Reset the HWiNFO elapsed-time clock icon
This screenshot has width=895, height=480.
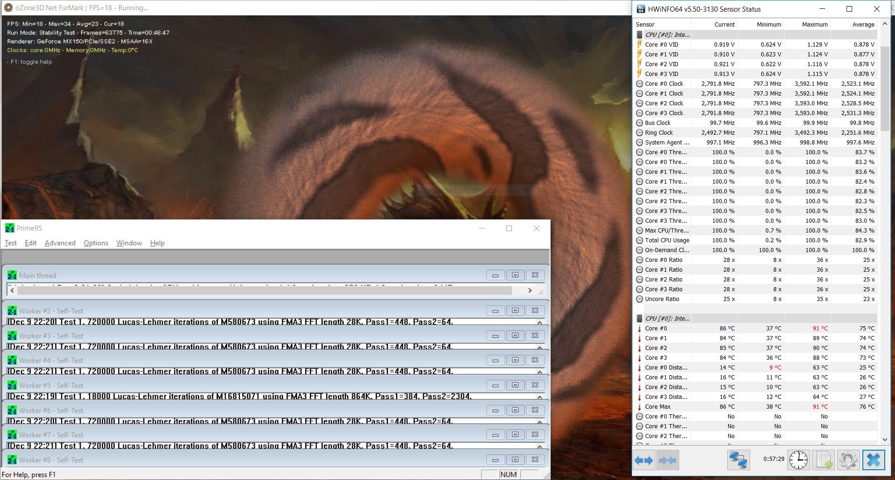pyautogui.click(x=799, y=460)
